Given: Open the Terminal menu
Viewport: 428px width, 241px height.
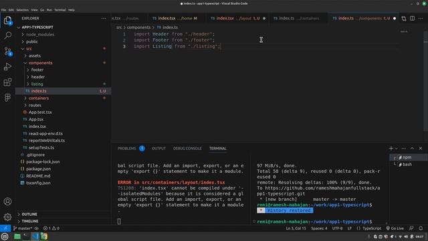Looking at the screenshot, I should pyautogui.click(x=60, y=10).
